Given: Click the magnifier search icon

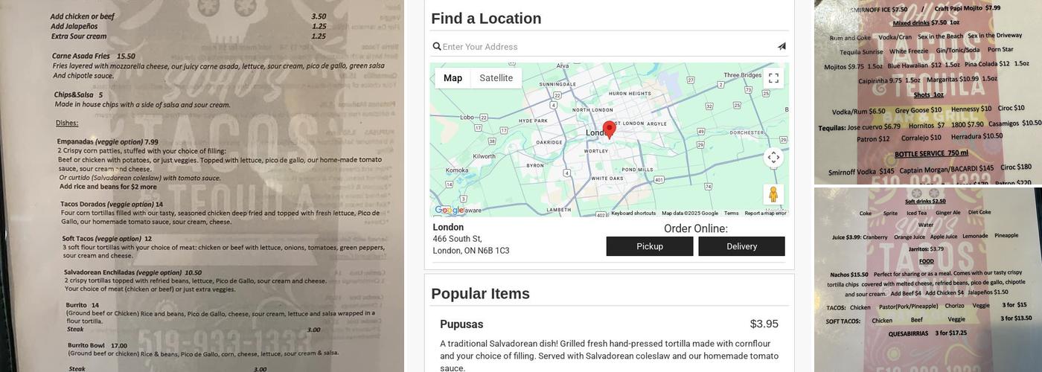Looking at the screenshot, I should (x=437, y=47).
